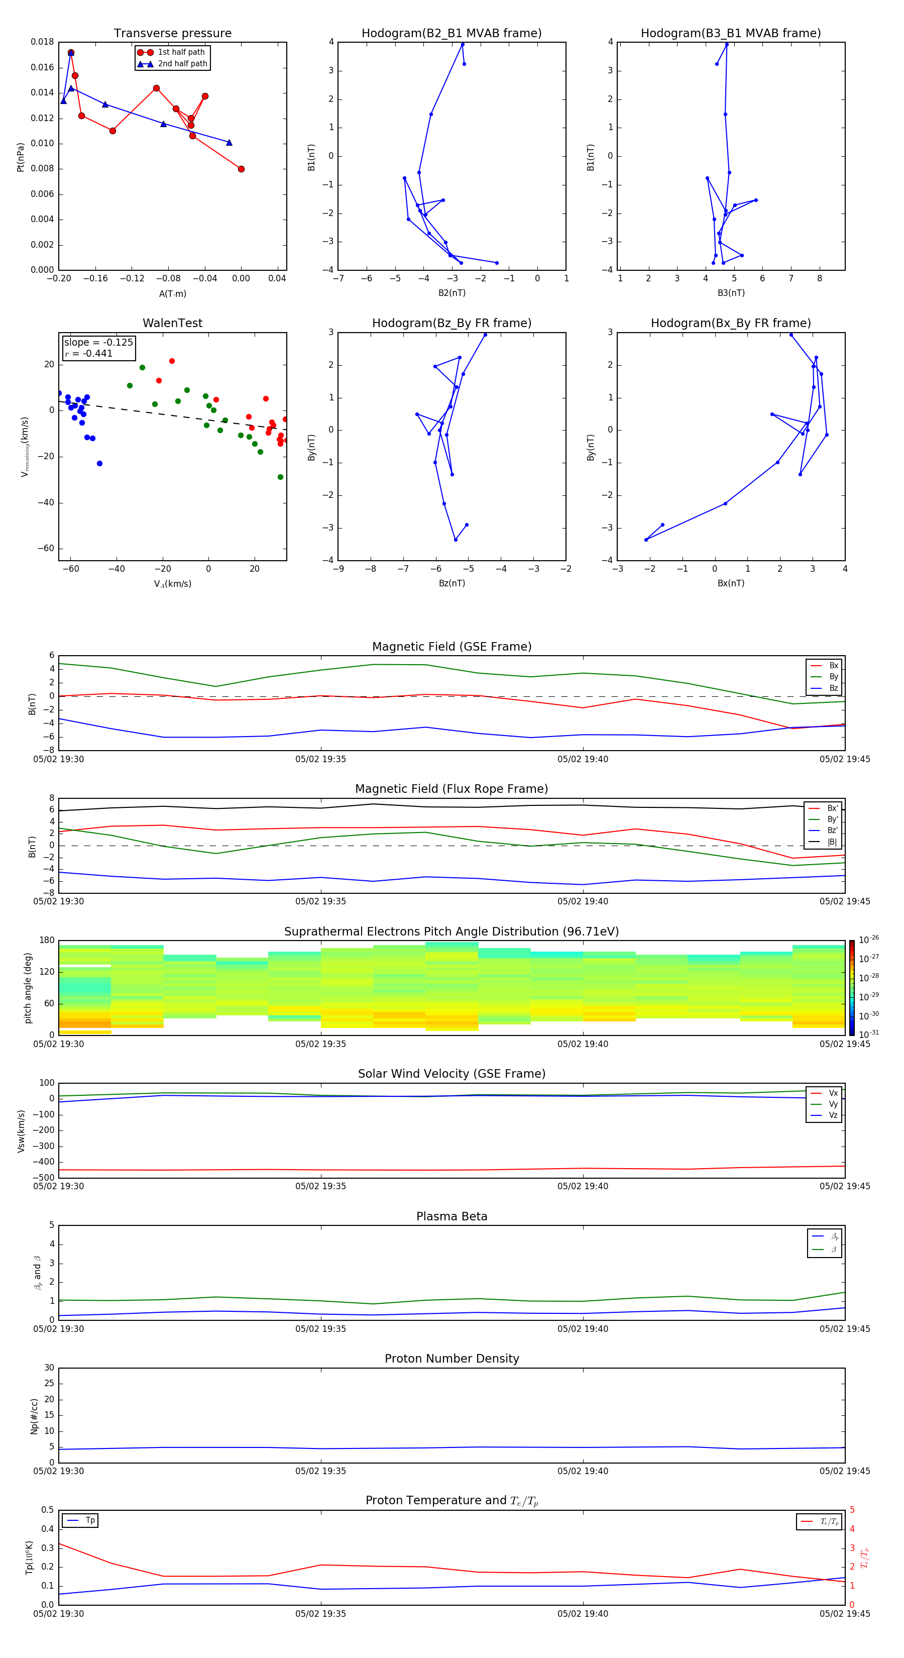This screenshot has height=1658, width=904.
Task: Click the 'Hodogram(Bz_By FR frame)' title
Action: [451, 323]
